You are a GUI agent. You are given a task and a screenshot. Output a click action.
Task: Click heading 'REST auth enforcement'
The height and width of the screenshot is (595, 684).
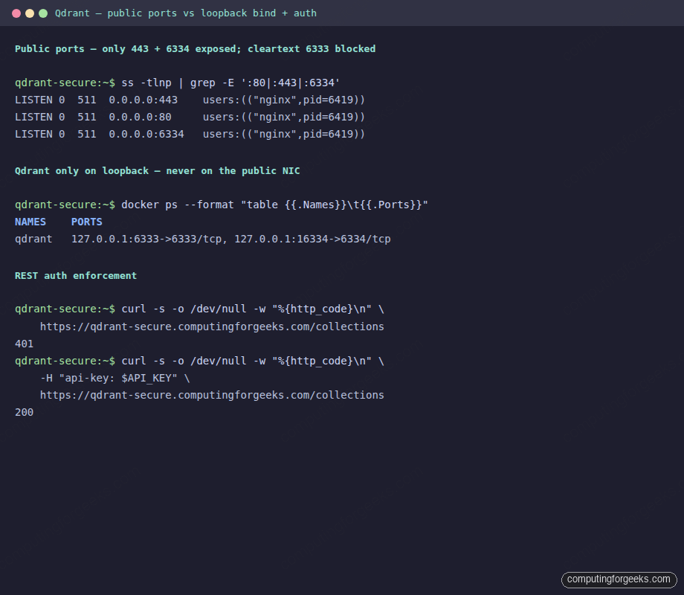coord(76,275)
